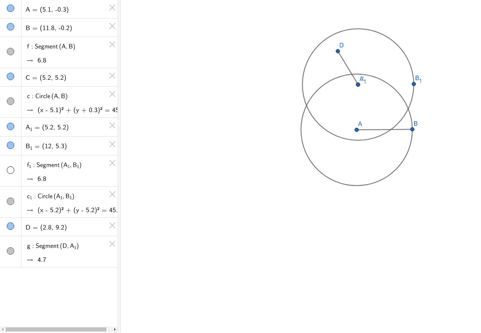Select point A₁ on the canvas

tap(358, 84)
